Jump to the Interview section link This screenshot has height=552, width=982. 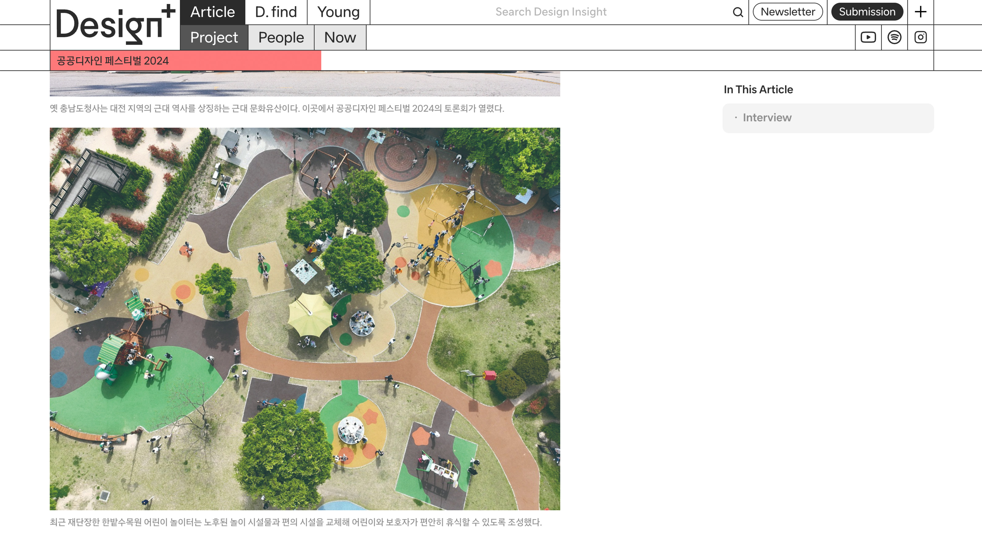(x=767, y=118)
